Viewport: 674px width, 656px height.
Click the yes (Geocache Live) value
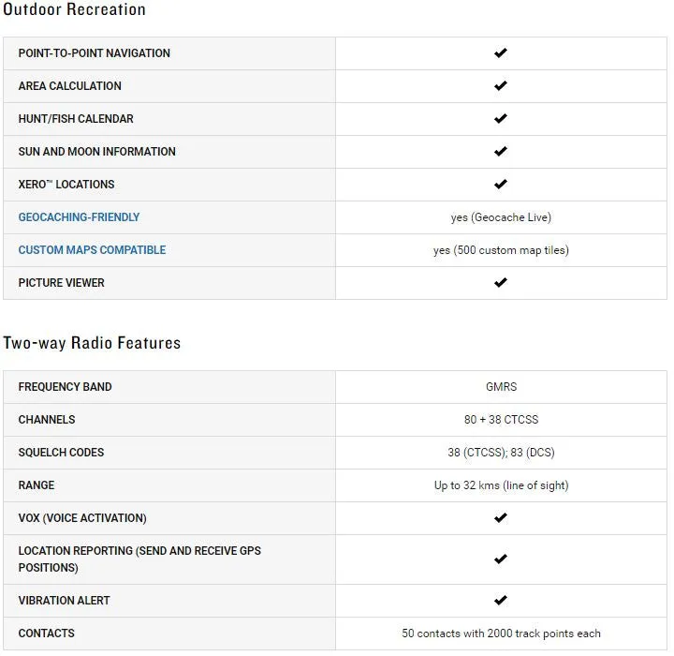click(x=501, y=217)
